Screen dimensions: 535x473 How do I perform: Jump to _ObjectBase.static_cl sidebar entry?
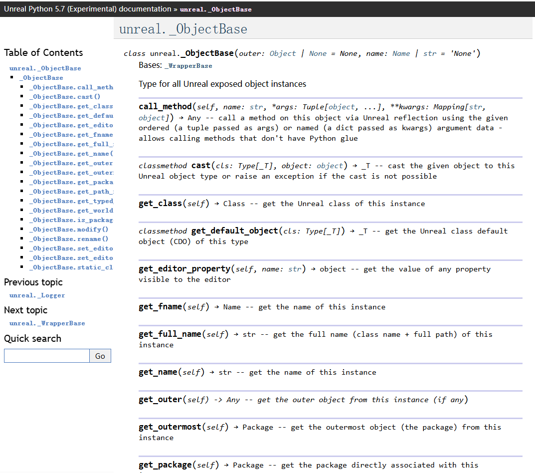click(x=71, y=267)
